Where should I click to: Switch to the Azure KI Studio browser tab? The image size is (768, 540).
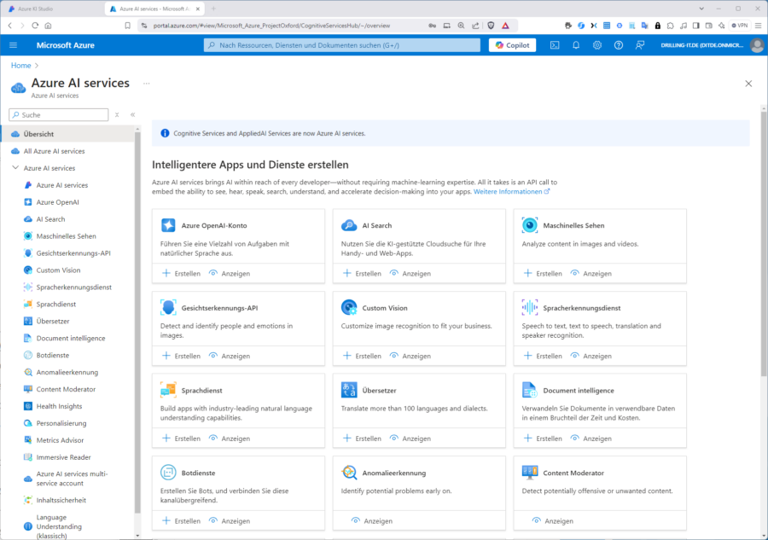coord(51,9)
